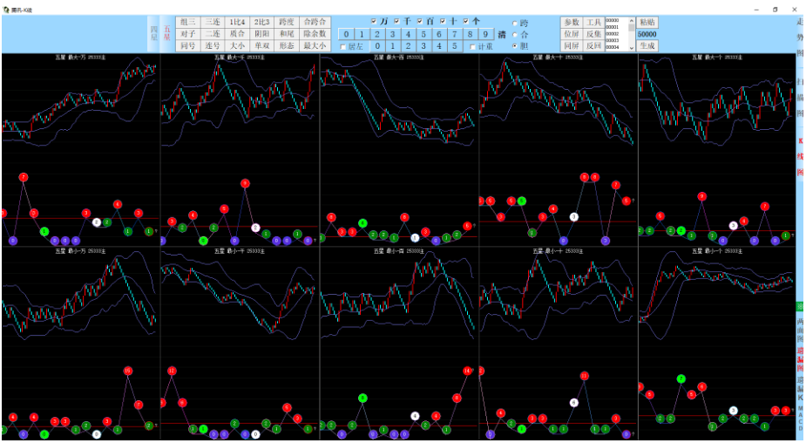This screenshot has width=806, height=443.
Task: Tick the 计重 checkbox
Action: [473, 46]
